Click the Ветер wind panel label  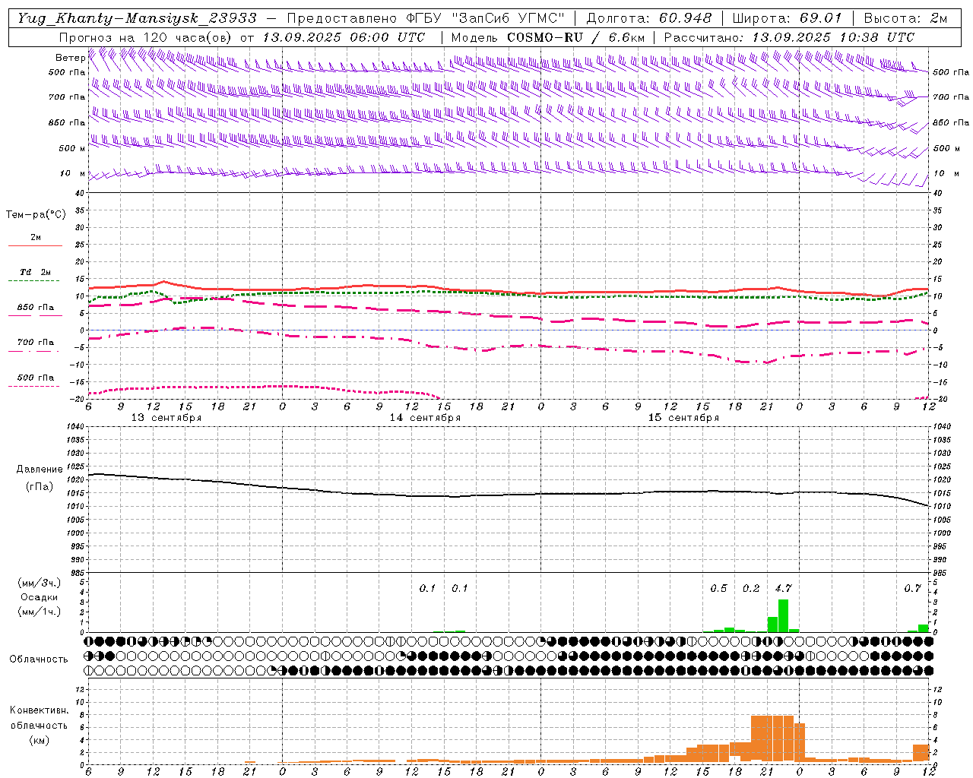tap(71, 58)
